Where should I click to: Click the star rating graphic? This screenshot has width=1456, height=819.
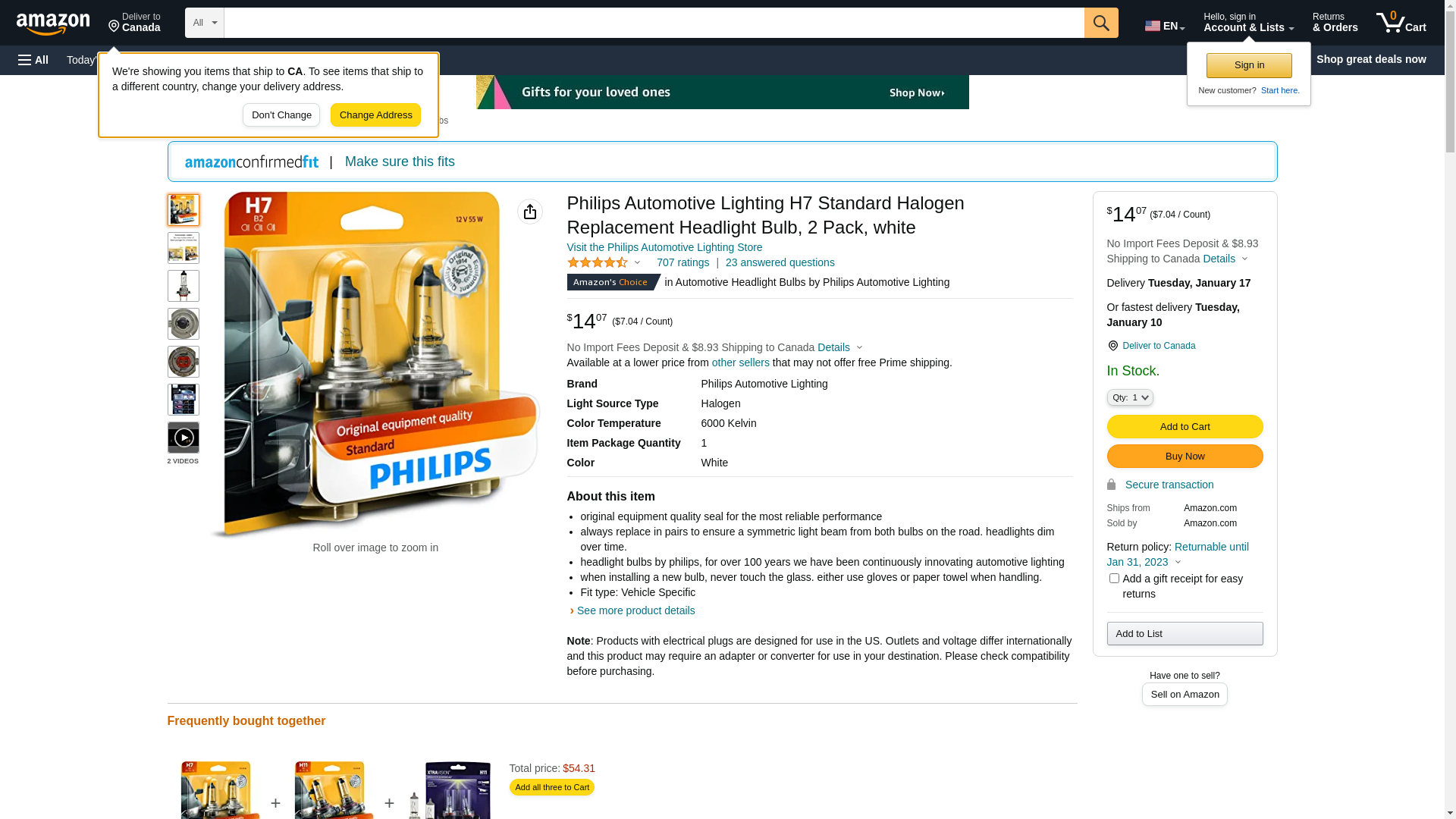tap(598, 262)
